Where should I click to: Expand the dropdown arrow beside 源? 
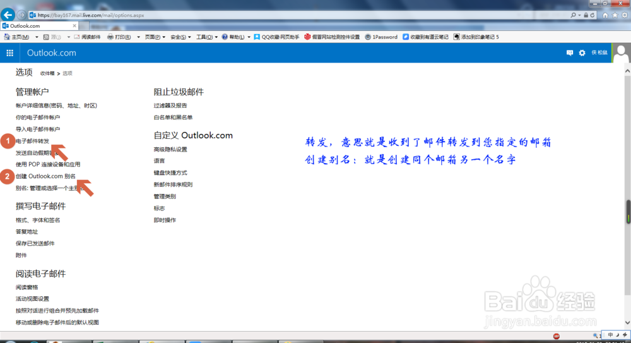pyautogui.click(x=68, y=37)
